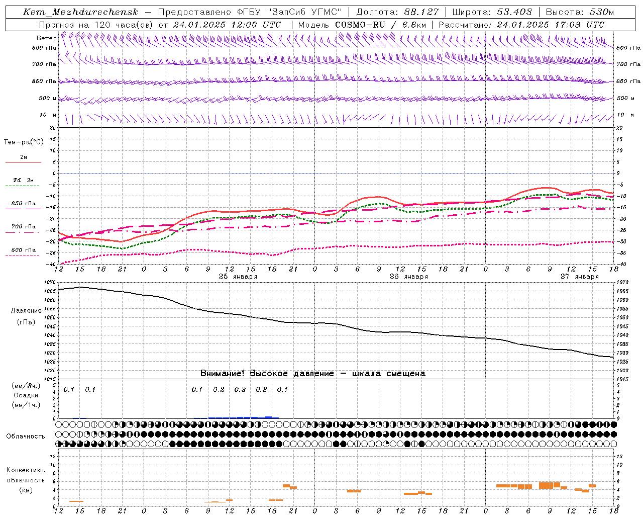Click the 'Ветер' wind panel label
Screen dimensions: 643x515
pyautogui.click(x=46, y=38)
